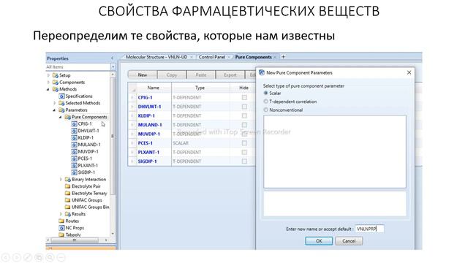Click the PLXANT-1 form icon in tree

coord(74,165)
